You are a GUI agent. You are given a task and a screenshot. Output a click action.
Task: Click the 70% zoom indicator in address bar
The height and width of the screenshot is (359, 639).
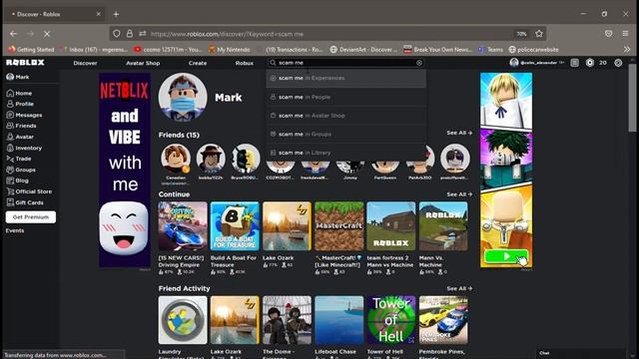[x=521, y=34]
